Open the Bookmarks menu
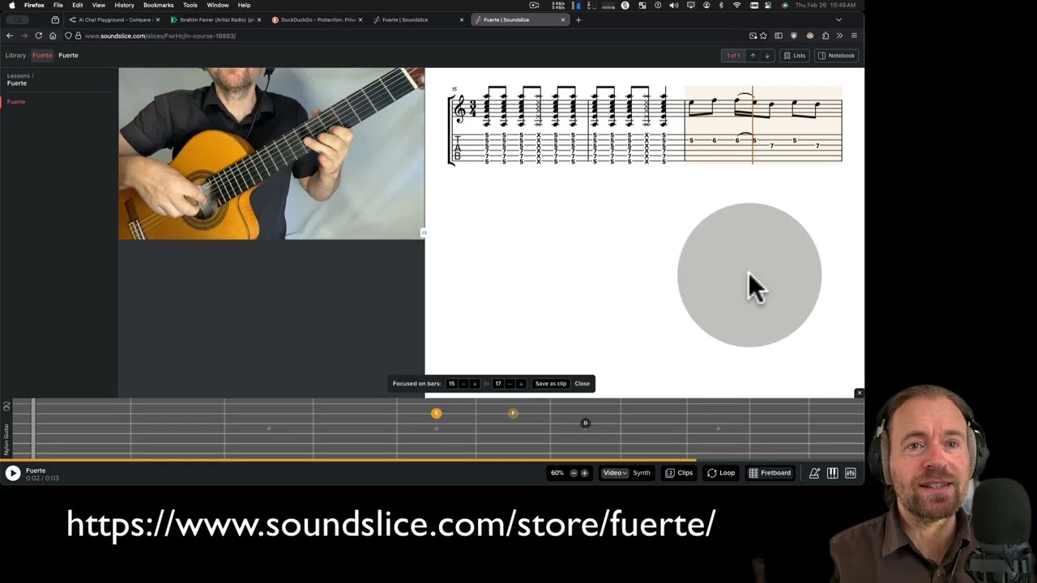 (158, 5)
